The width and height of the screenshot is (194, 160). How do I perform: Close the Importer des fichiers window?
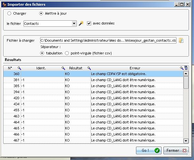point(188,4)
